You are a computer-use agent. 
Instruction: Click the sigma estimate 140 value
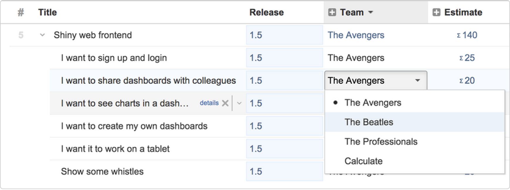tap(467, 35)
